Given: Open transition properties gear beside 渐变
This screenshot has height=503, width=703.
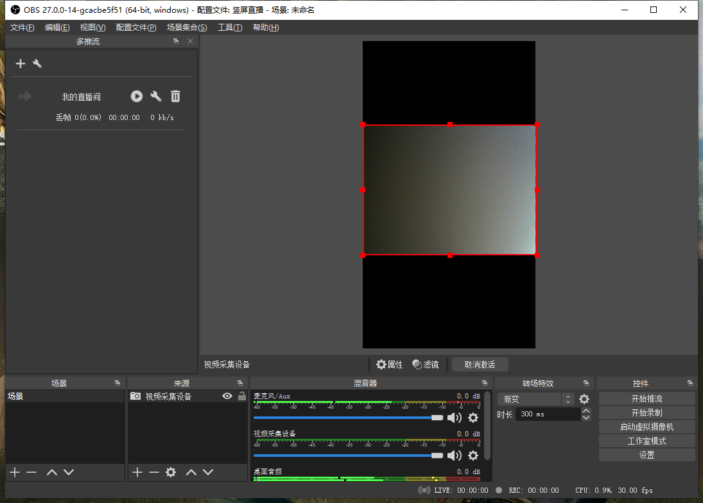Looking at the screenshot, I should [584, 399].
